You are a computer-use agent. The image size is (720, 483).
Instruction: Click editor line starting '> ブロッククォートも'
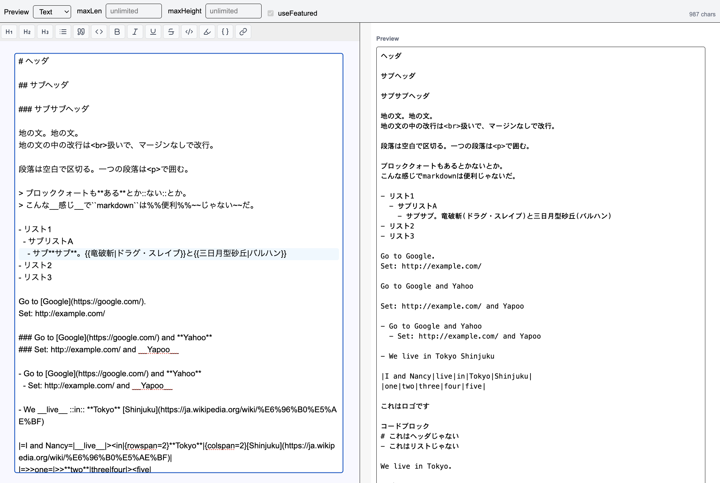coord(104,193)
